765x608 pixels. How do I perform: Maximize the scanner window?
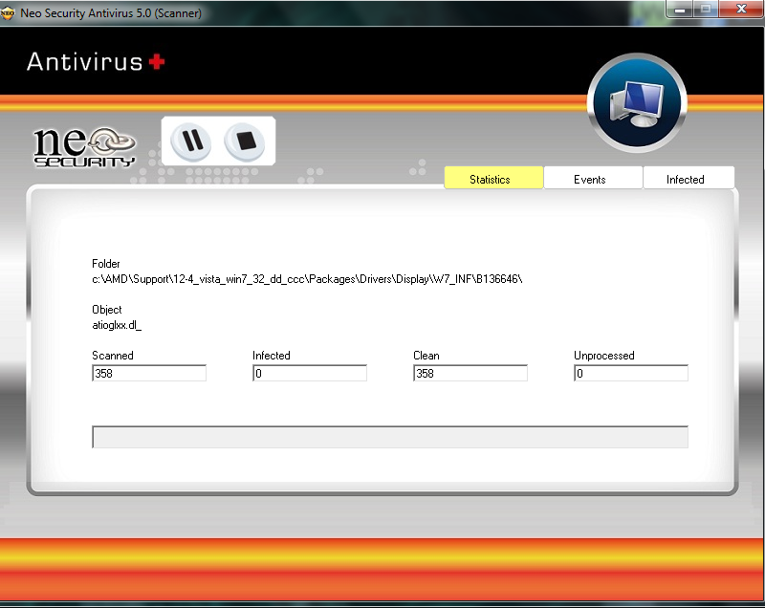pos(706,10)
